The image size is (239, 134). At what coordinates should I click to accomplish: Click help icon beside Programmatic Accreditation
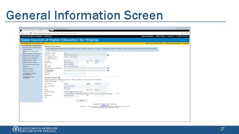click(108, 70)
